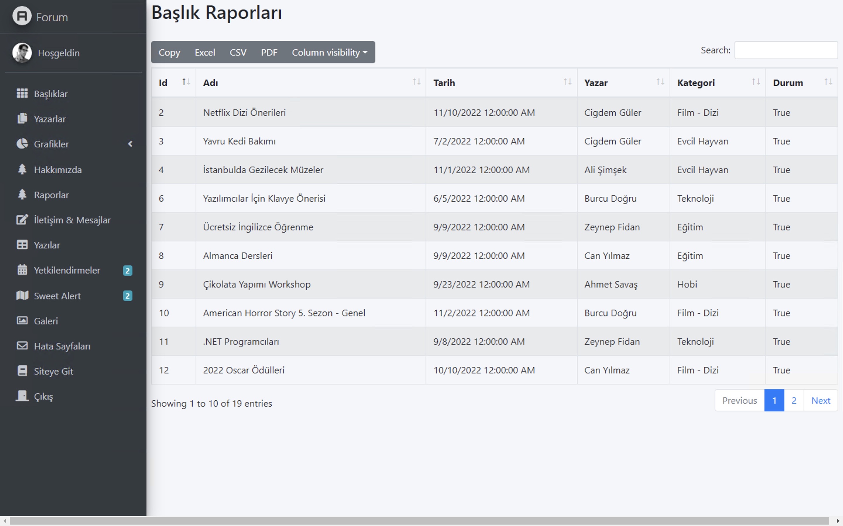Click the Forum logo icon
The image size is (843, 526).
pyautogui.click(x=22, y=16)
